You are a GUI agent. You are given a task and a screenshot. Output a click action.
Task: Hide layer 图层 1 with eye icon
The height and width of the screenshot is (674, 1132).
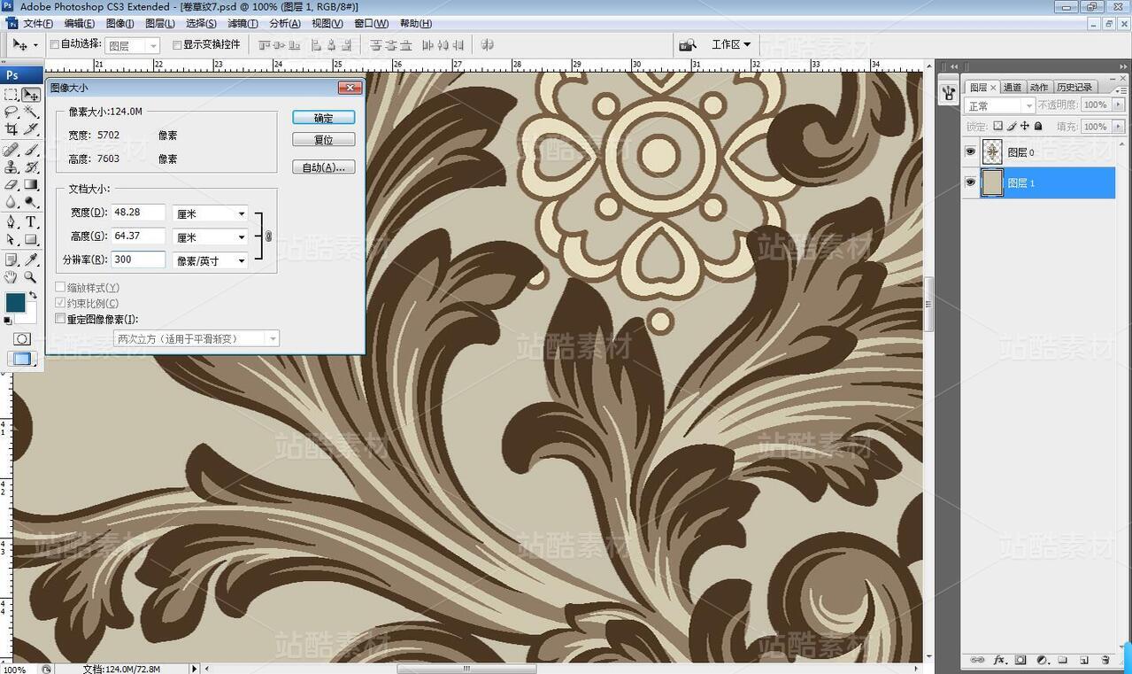point(970,182)
